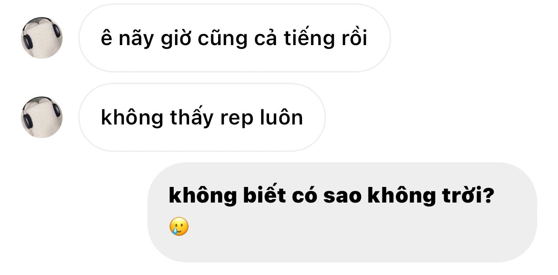Open the sender avatar beside the first message
This screenshot has width=558, height=275.
pos(42,38)
